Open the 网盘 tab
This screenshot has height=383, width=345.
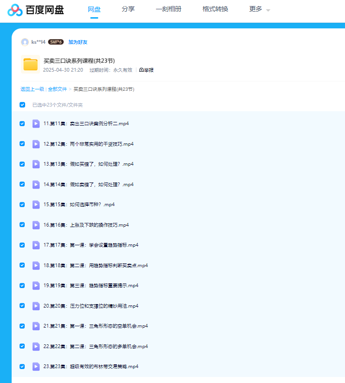[94, 9]
